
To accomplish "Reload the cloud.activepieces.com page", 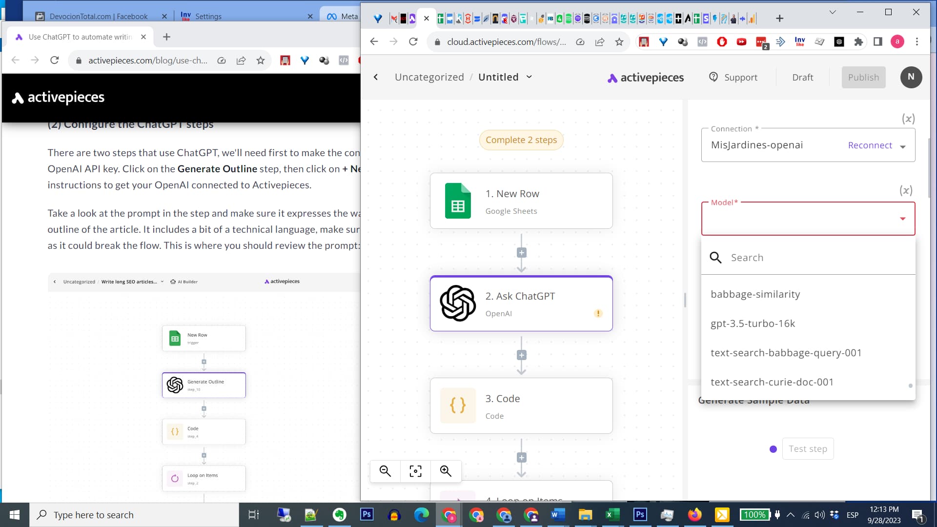I will pos(413,42).
